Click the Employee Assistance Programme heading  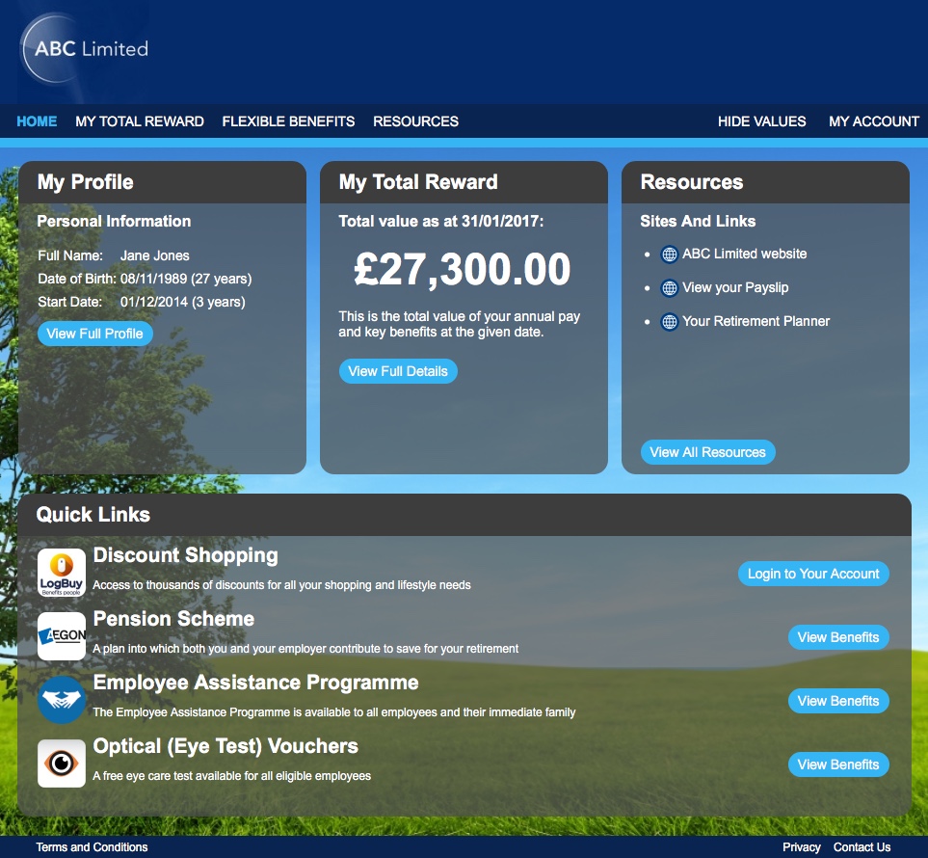coord(255,683)
